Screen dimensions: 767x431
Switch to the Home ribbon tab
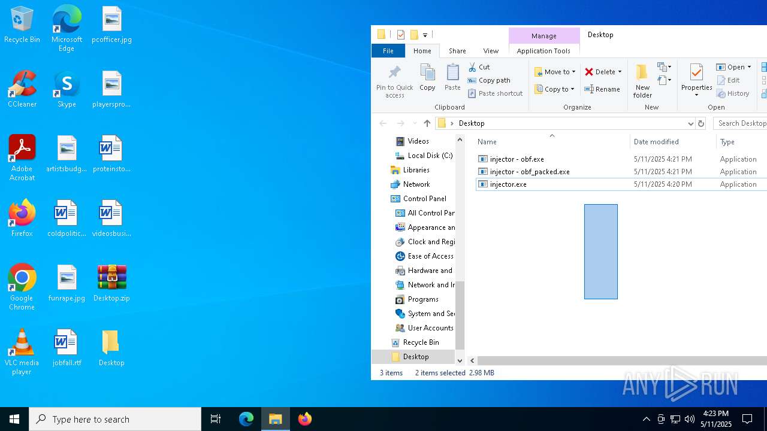[x=422, y=51]
